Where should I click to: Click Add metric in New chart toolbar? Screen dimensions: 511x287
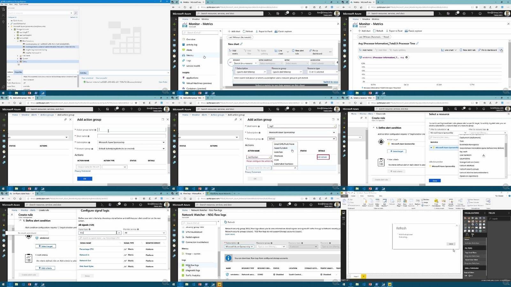233,52
